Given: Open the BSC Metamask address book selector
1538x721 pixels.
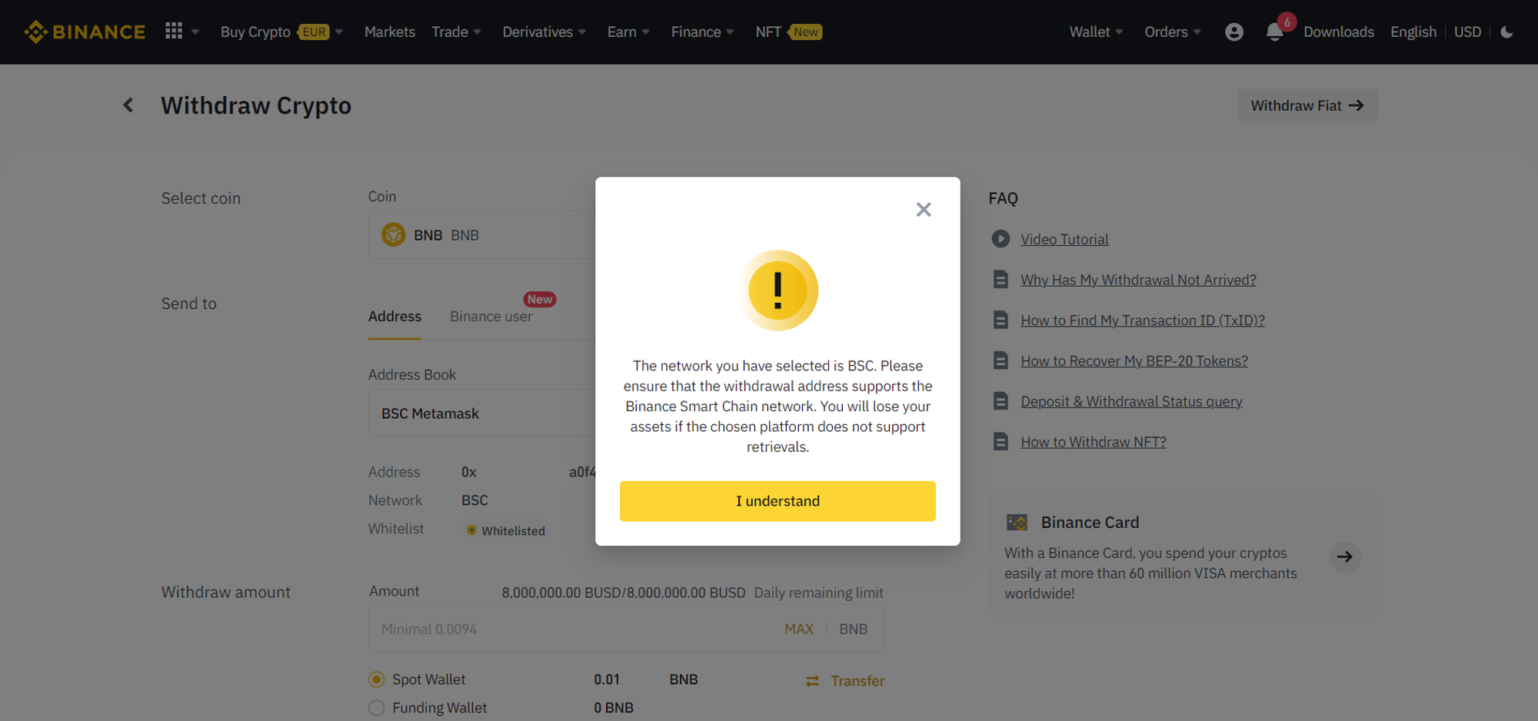Looking at the screenshot, I should [431, 413].
